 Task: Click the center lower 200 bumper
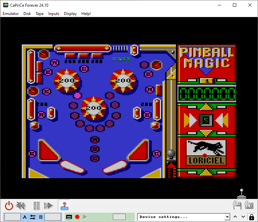click(x=93, y=108)
